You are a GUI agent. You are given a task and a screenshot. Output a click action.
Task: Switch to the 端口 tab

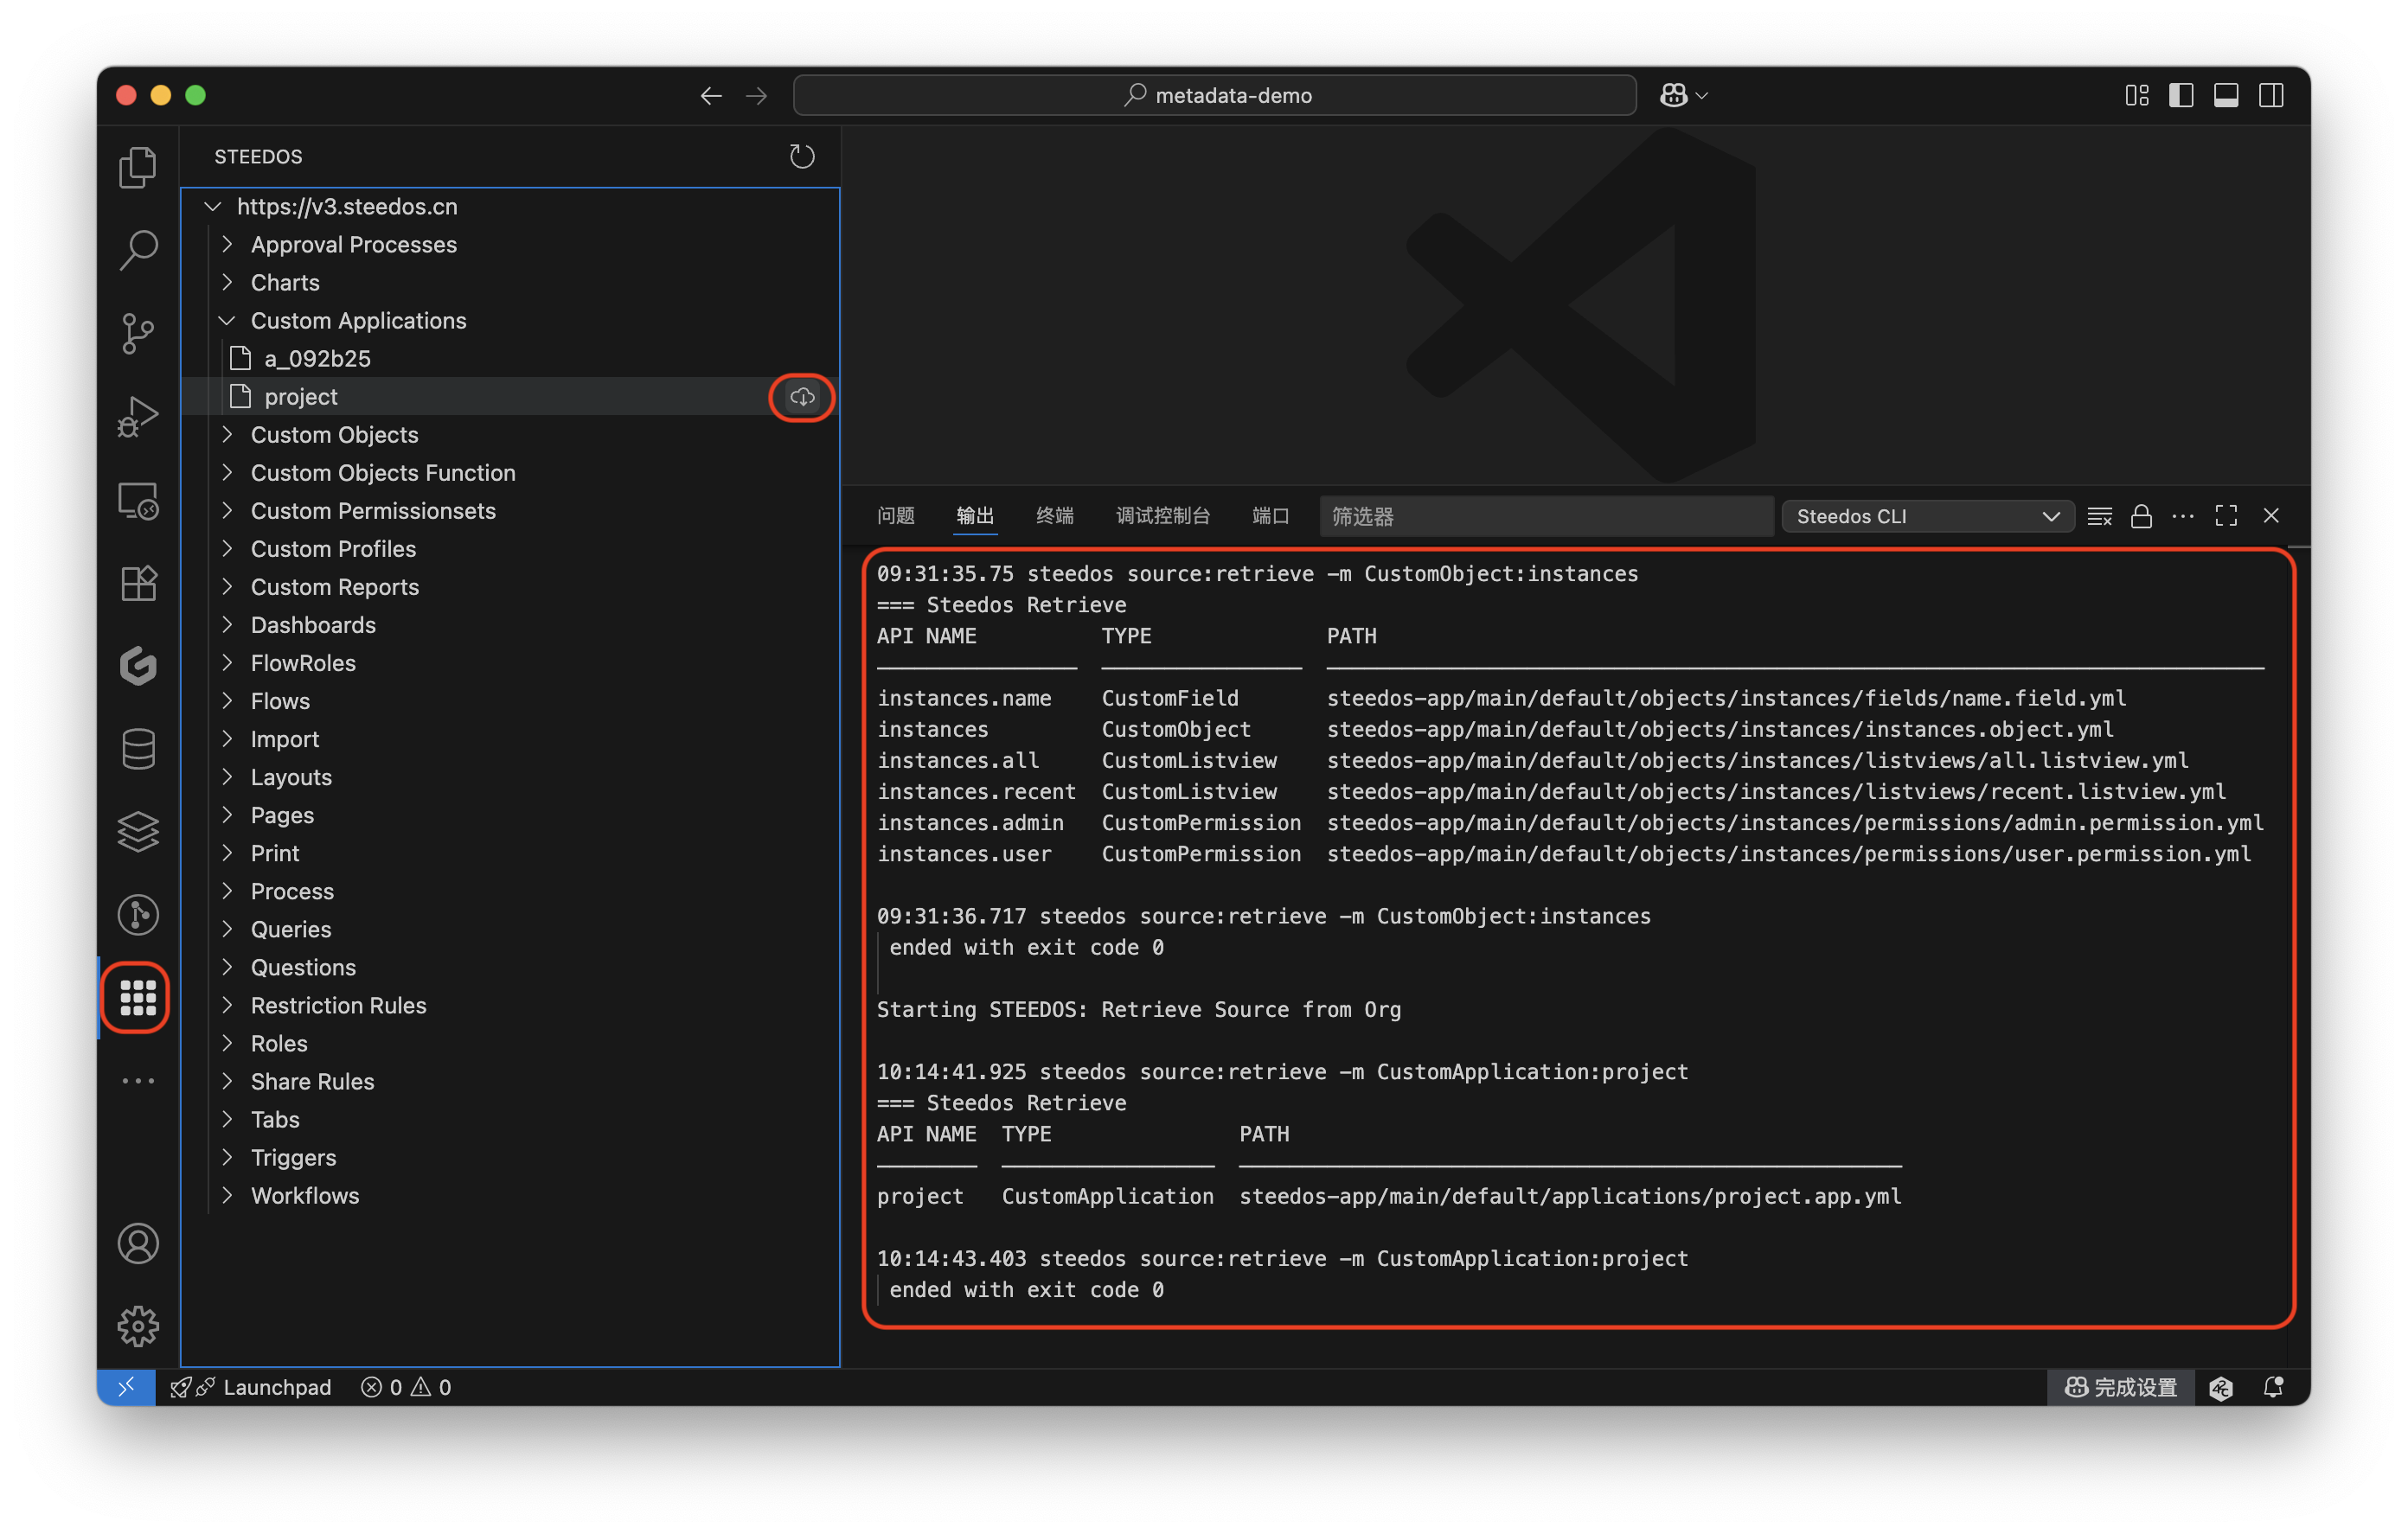coord(1270,516)
